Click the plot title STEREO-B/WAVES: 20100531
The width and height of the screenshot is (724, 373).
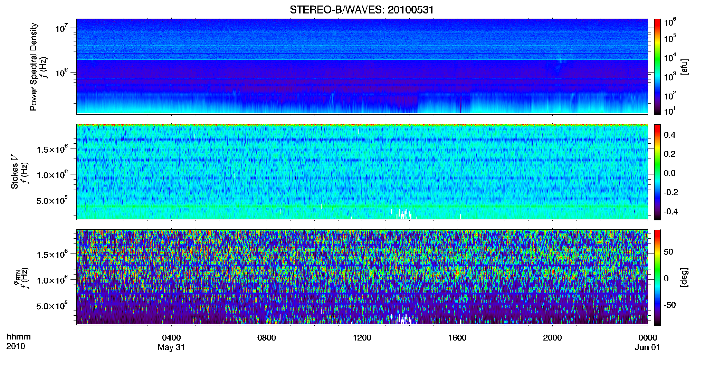(362, 10)
